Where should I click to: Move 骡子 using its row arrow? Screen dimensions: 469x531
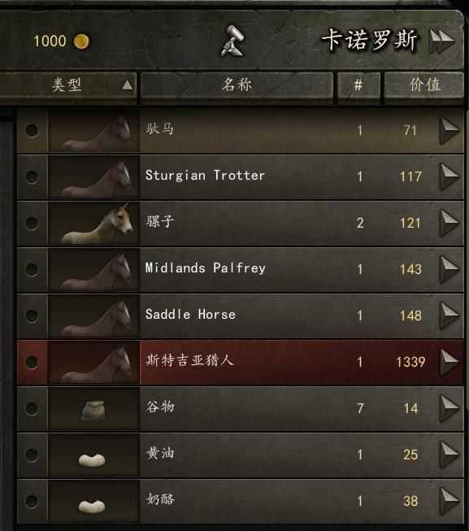(x=449, y=223)
